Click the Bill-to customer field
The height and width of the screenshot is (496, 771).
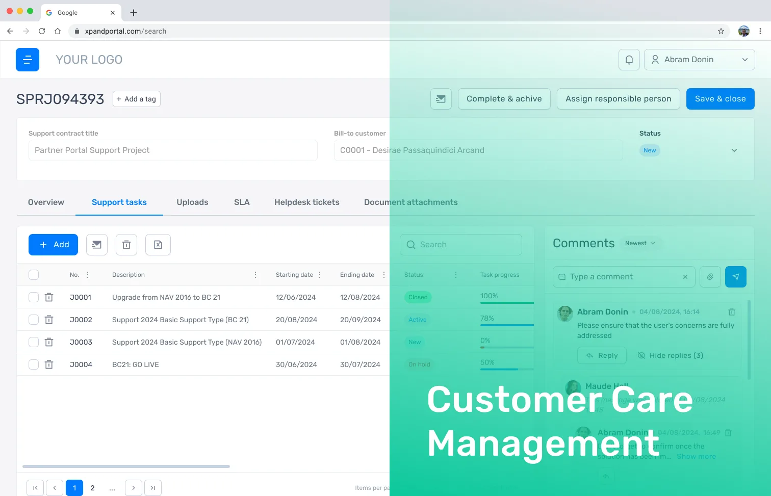coord(478,150)
